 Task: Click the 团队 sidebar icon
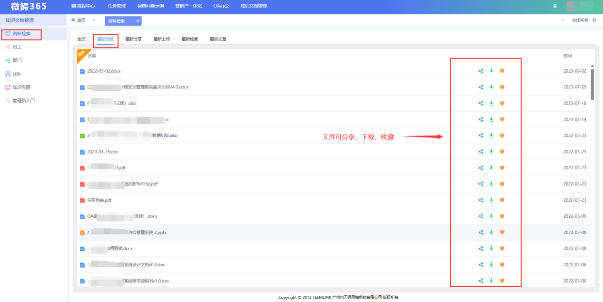(17, 73)
